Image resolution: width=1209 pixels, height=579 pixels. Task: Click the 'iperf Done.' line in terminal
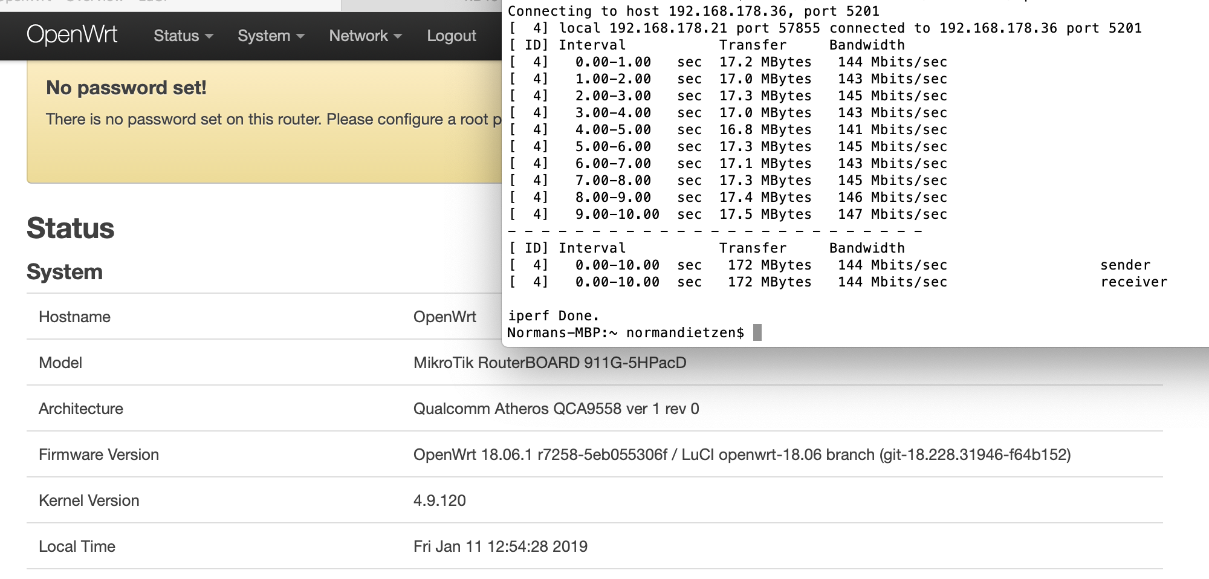pos(553,315)
